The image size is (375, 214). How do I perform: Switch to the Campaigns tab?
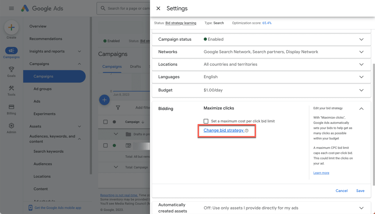112,67
